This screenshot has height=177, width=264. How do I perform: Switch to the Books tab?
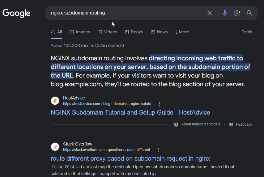click(x=134, y=32)
